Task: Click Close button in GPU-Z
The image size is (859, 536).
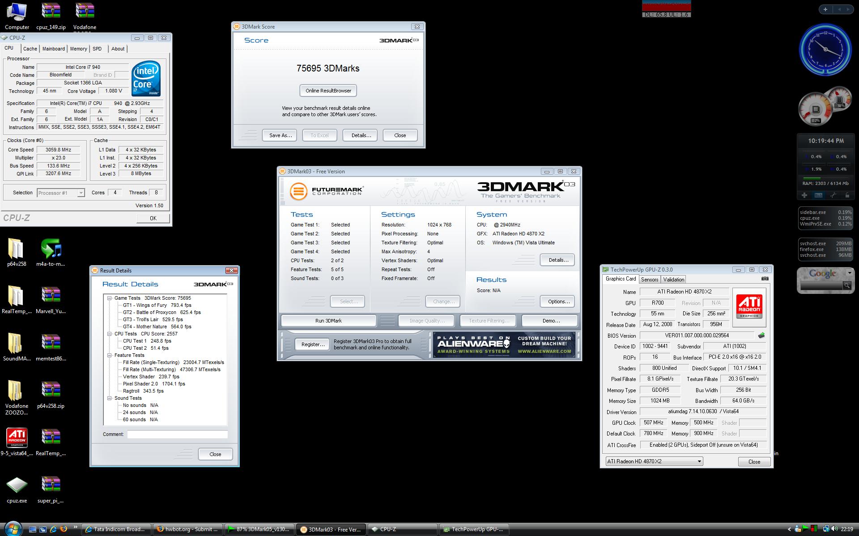Action: 754,461
